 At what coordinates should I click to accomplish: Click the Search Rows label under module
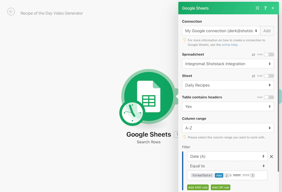click(149, 142)
